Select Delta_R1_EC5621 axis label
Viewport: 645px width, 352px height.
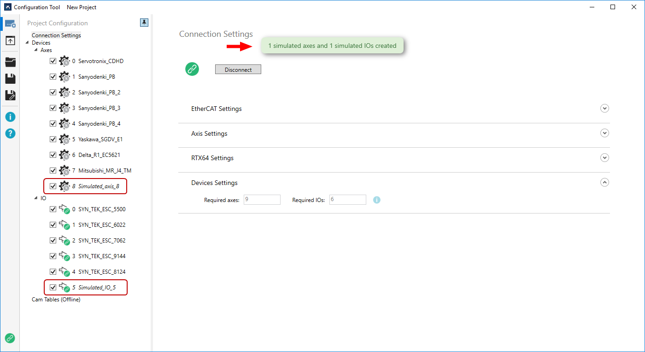coord(99,155)
